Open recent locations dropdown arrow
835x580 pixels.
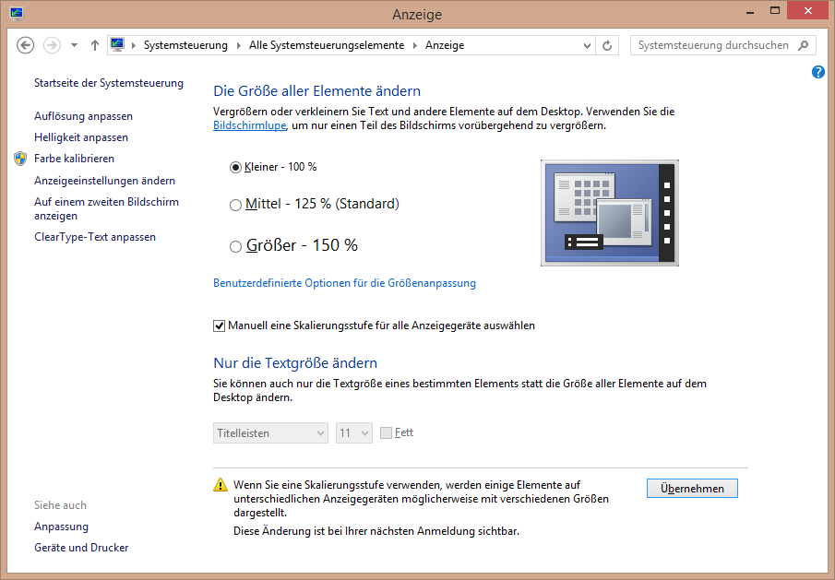74,45
